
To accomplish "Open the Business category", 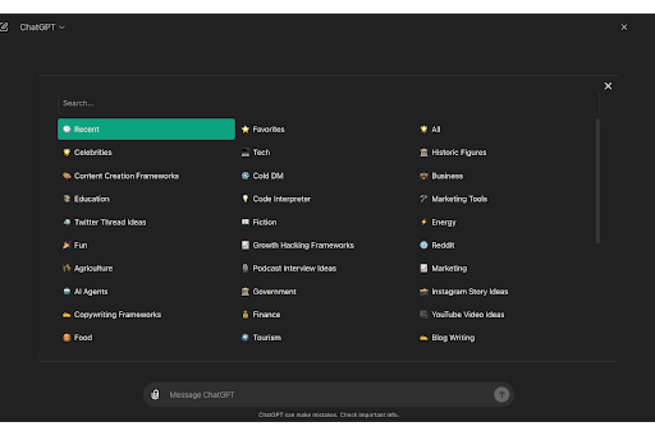I will pyautogui.click(x=441, y=176).
